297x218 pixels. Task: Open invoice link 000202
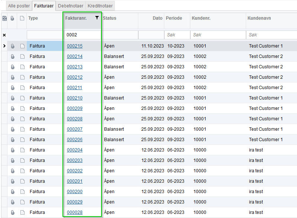[x=75, y=171]
